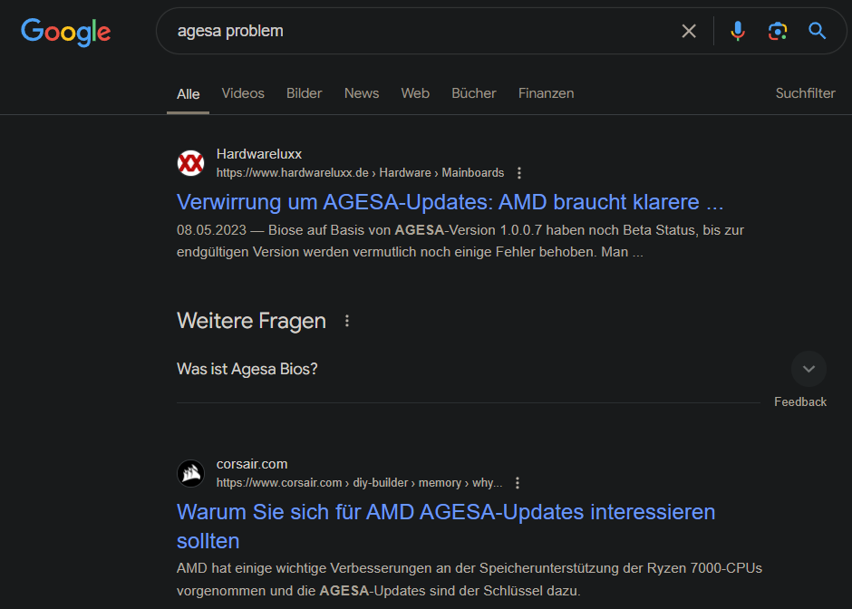Click the Feedback link
The height and width of the screenshot is (609, 852).
pyautogui.click(x=799, y=402)
